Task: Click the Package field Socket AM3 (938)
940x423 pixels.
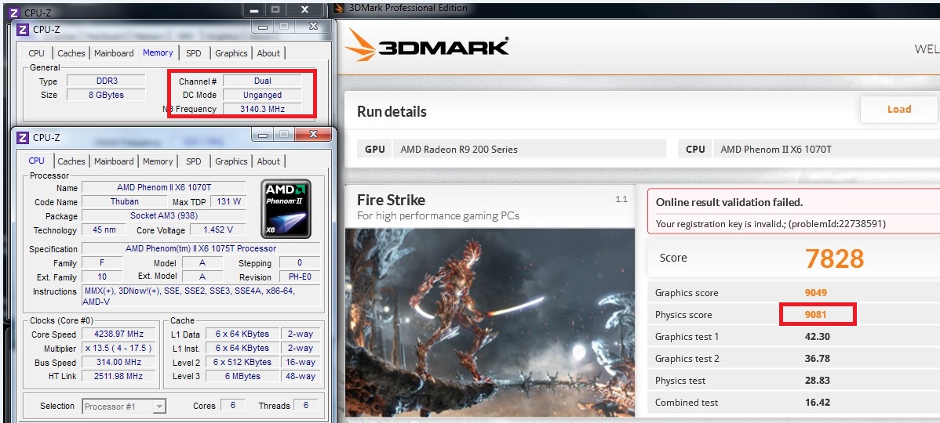Action: tap(163, 215)
